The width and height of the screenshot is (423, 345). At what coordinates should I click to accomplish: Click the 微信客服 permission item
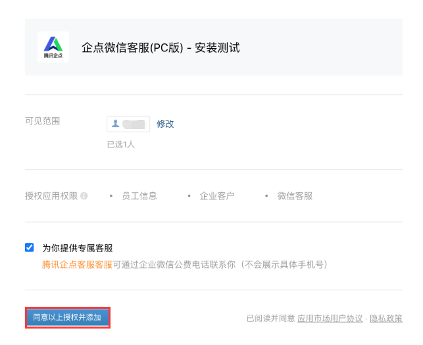click(x=295, y=196)
